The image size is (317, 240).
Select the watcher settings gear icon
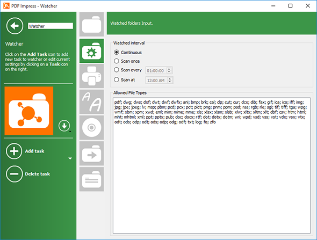pos(91,51)
